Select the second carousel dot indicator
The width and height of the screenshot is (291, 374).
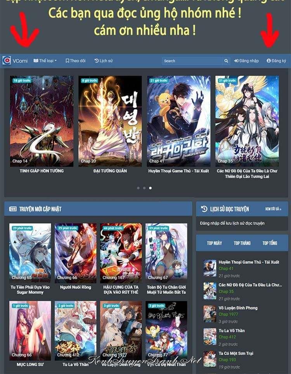[x=144, y=188]
